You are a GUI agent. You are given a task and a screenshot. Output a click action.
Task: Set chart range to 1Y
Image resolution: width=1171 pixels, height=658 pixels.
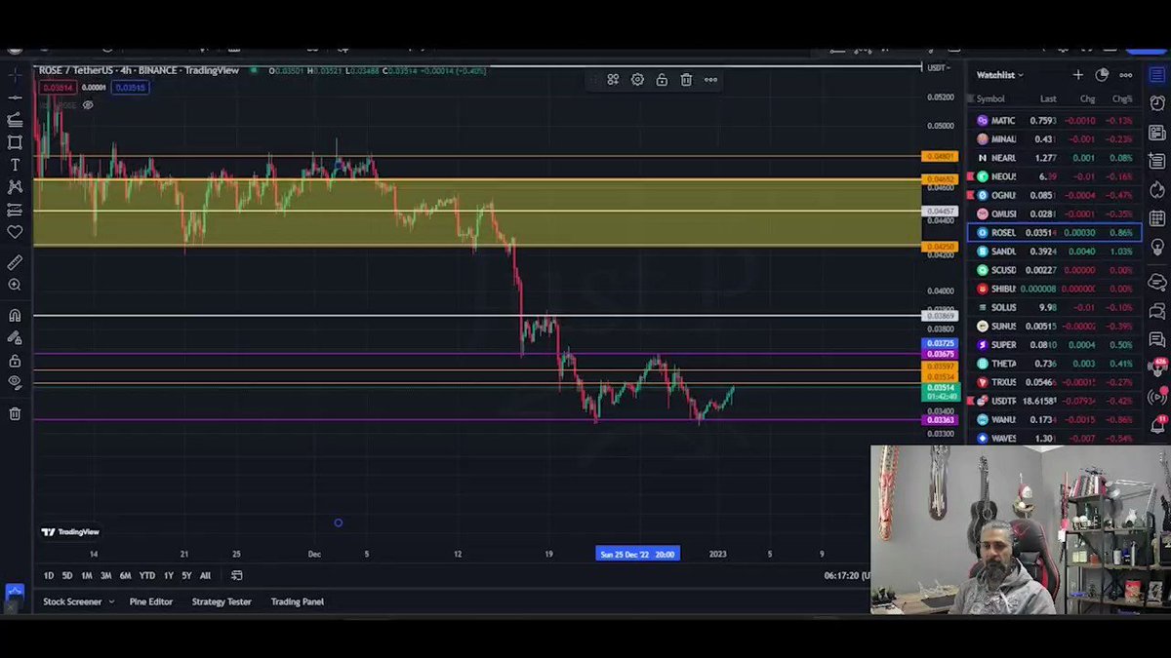[x=169, y=576]
